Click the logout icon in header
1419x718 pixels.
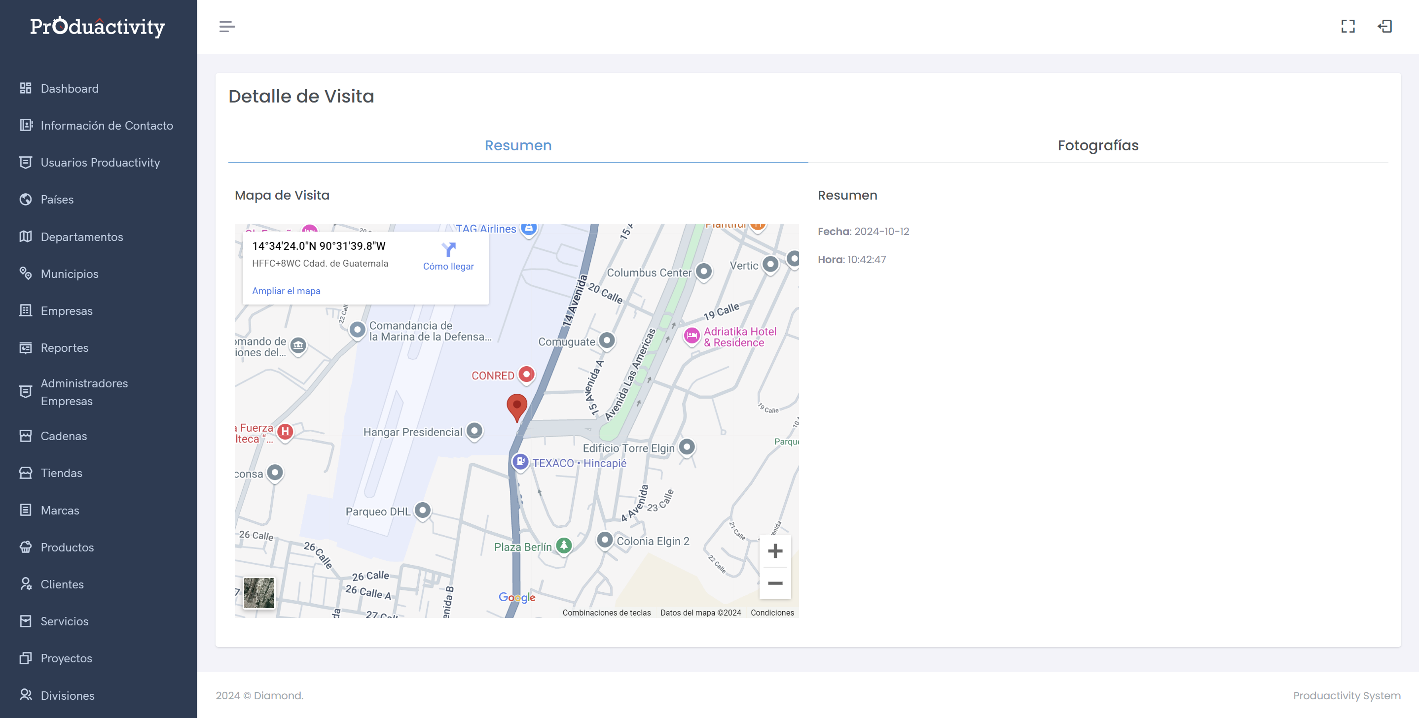[1385, 27]
